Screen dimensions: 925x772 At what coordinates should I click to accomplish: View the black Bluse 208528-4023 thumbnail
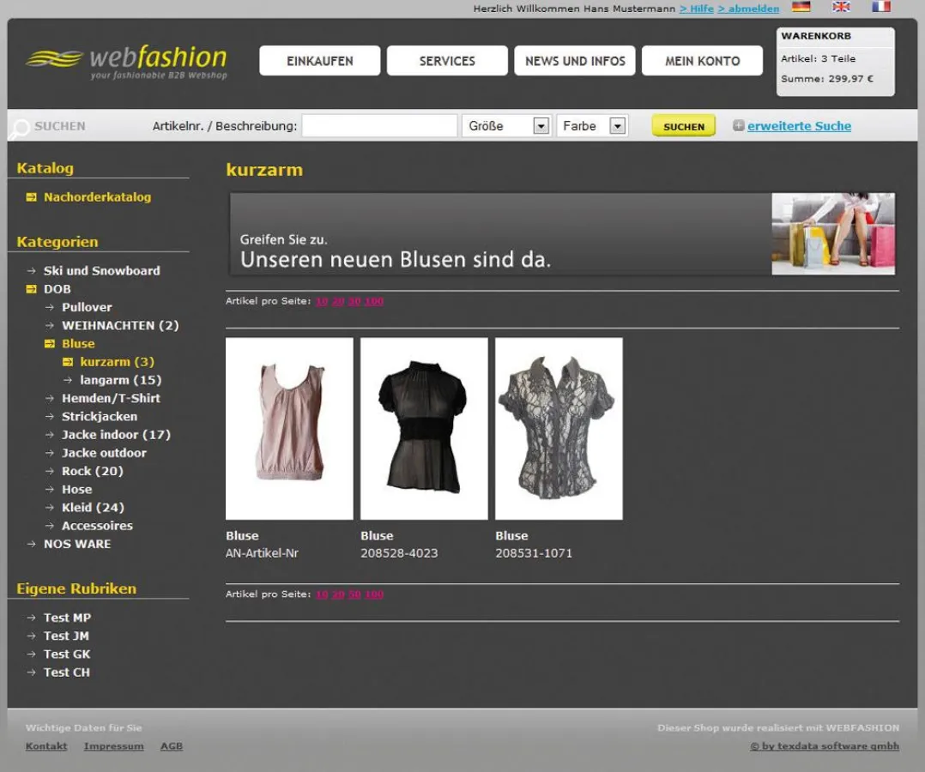tap(424, 427)
